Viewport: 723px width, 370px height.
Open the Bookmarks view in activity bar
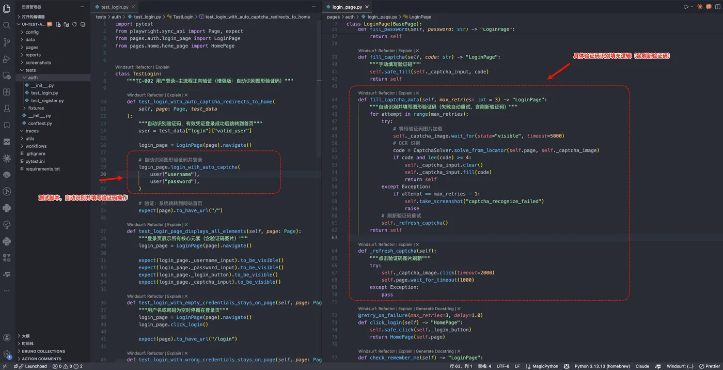tap(7, 125)
